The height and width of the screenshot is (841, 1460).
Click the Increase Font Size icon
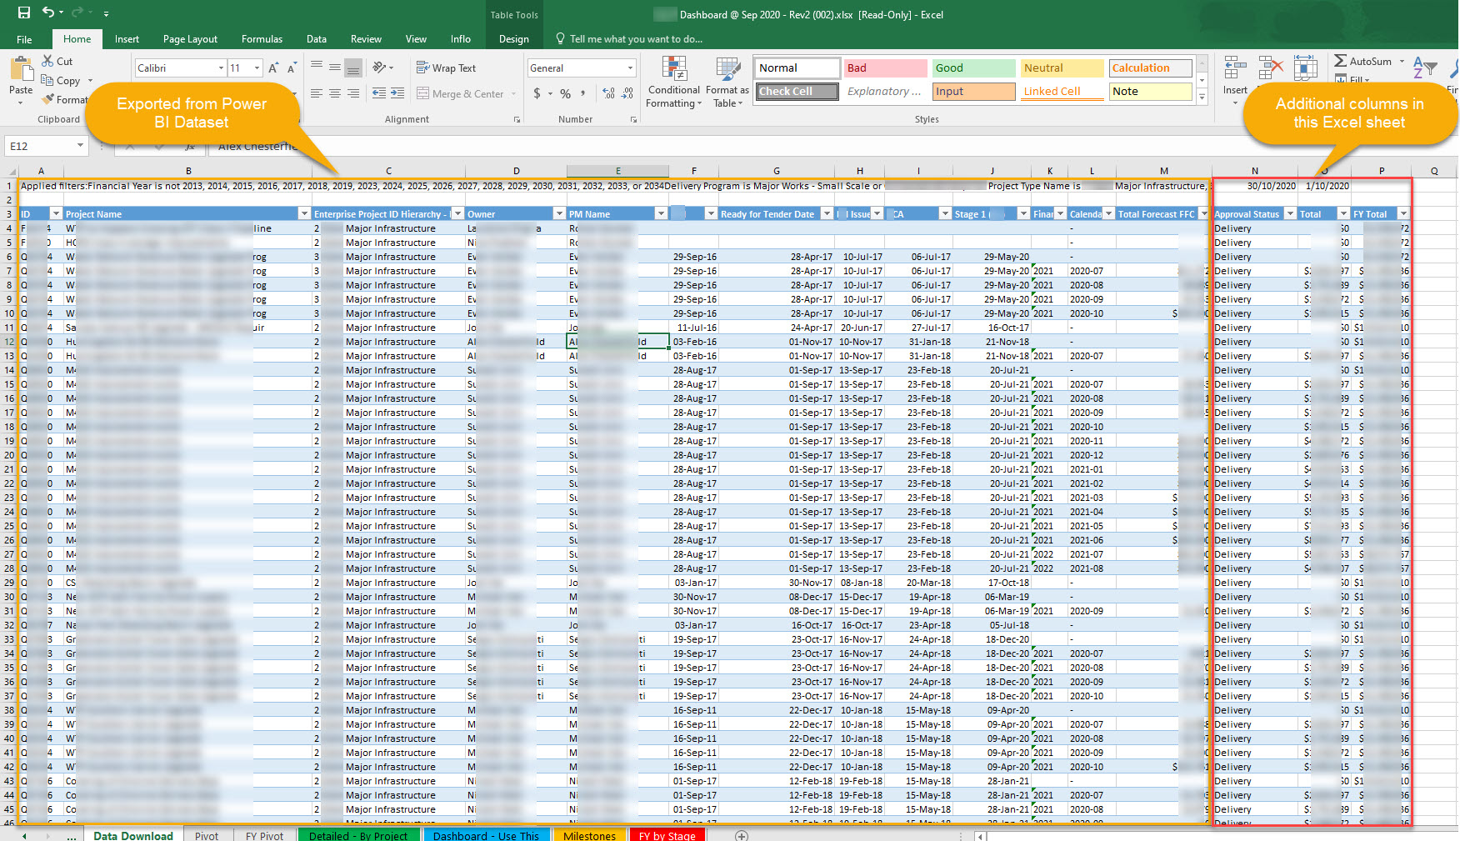[x=273, y=68]
